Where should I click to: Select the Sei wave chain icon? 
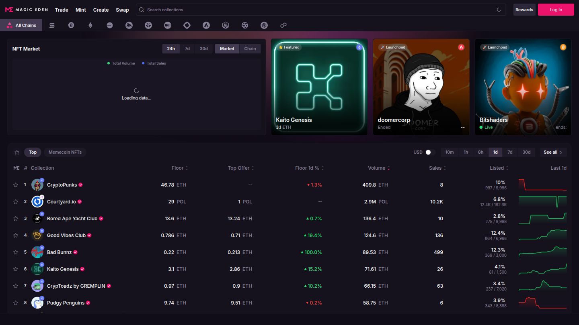(245, 25)
